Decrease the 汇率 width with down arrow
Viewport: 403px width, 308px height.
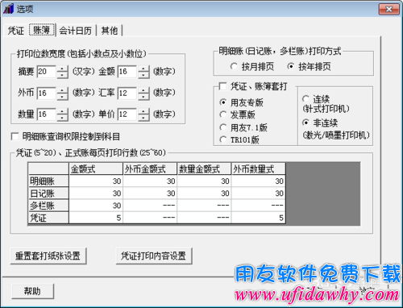143,97
